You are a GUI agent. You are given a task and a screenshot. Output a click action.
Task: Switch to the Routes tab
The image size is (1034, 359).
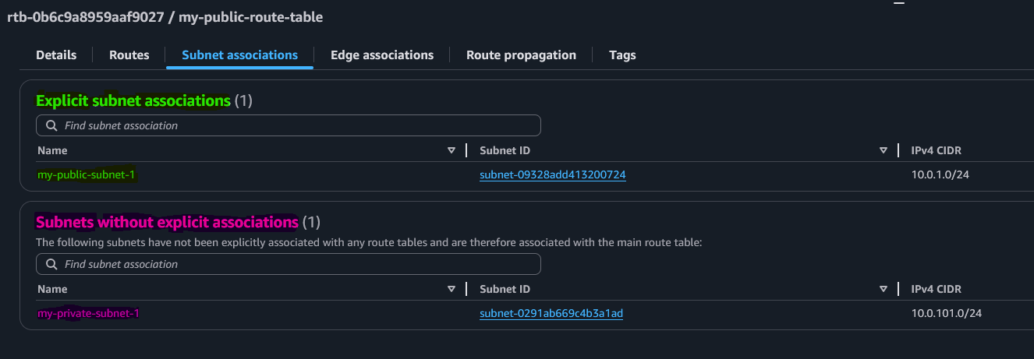pos(129,55)
